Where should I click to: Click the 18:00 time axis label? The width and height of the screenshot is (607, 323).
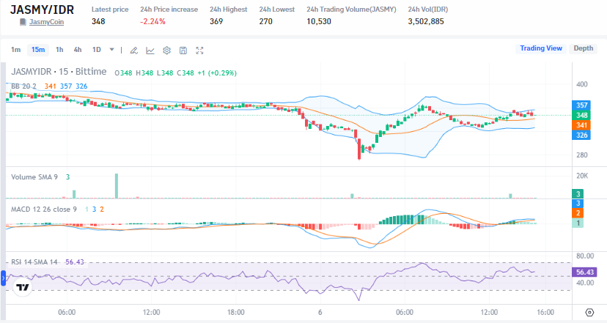pyautogui.click(x=236, y=313)
